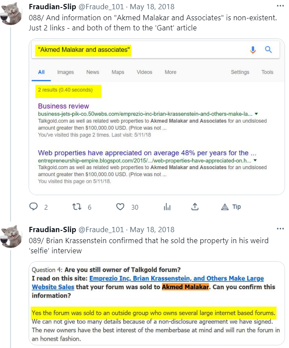
Task: Click the blue Google search magnifier
Action: pyautogui.click(x=268, y=50)
